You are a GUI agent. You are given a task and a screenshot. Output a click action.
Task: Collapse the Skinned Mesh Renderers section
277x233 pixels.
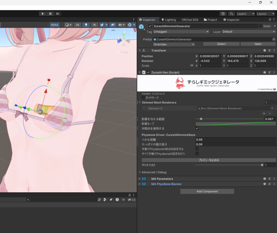140,102
